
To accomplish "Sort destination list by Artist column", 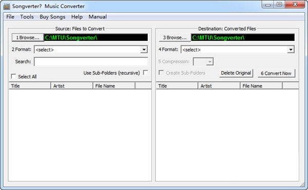I will coord(219,86).
